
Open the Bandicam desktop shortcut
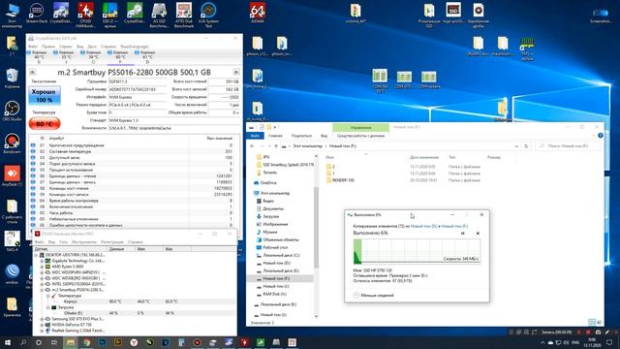click(12, 143)
